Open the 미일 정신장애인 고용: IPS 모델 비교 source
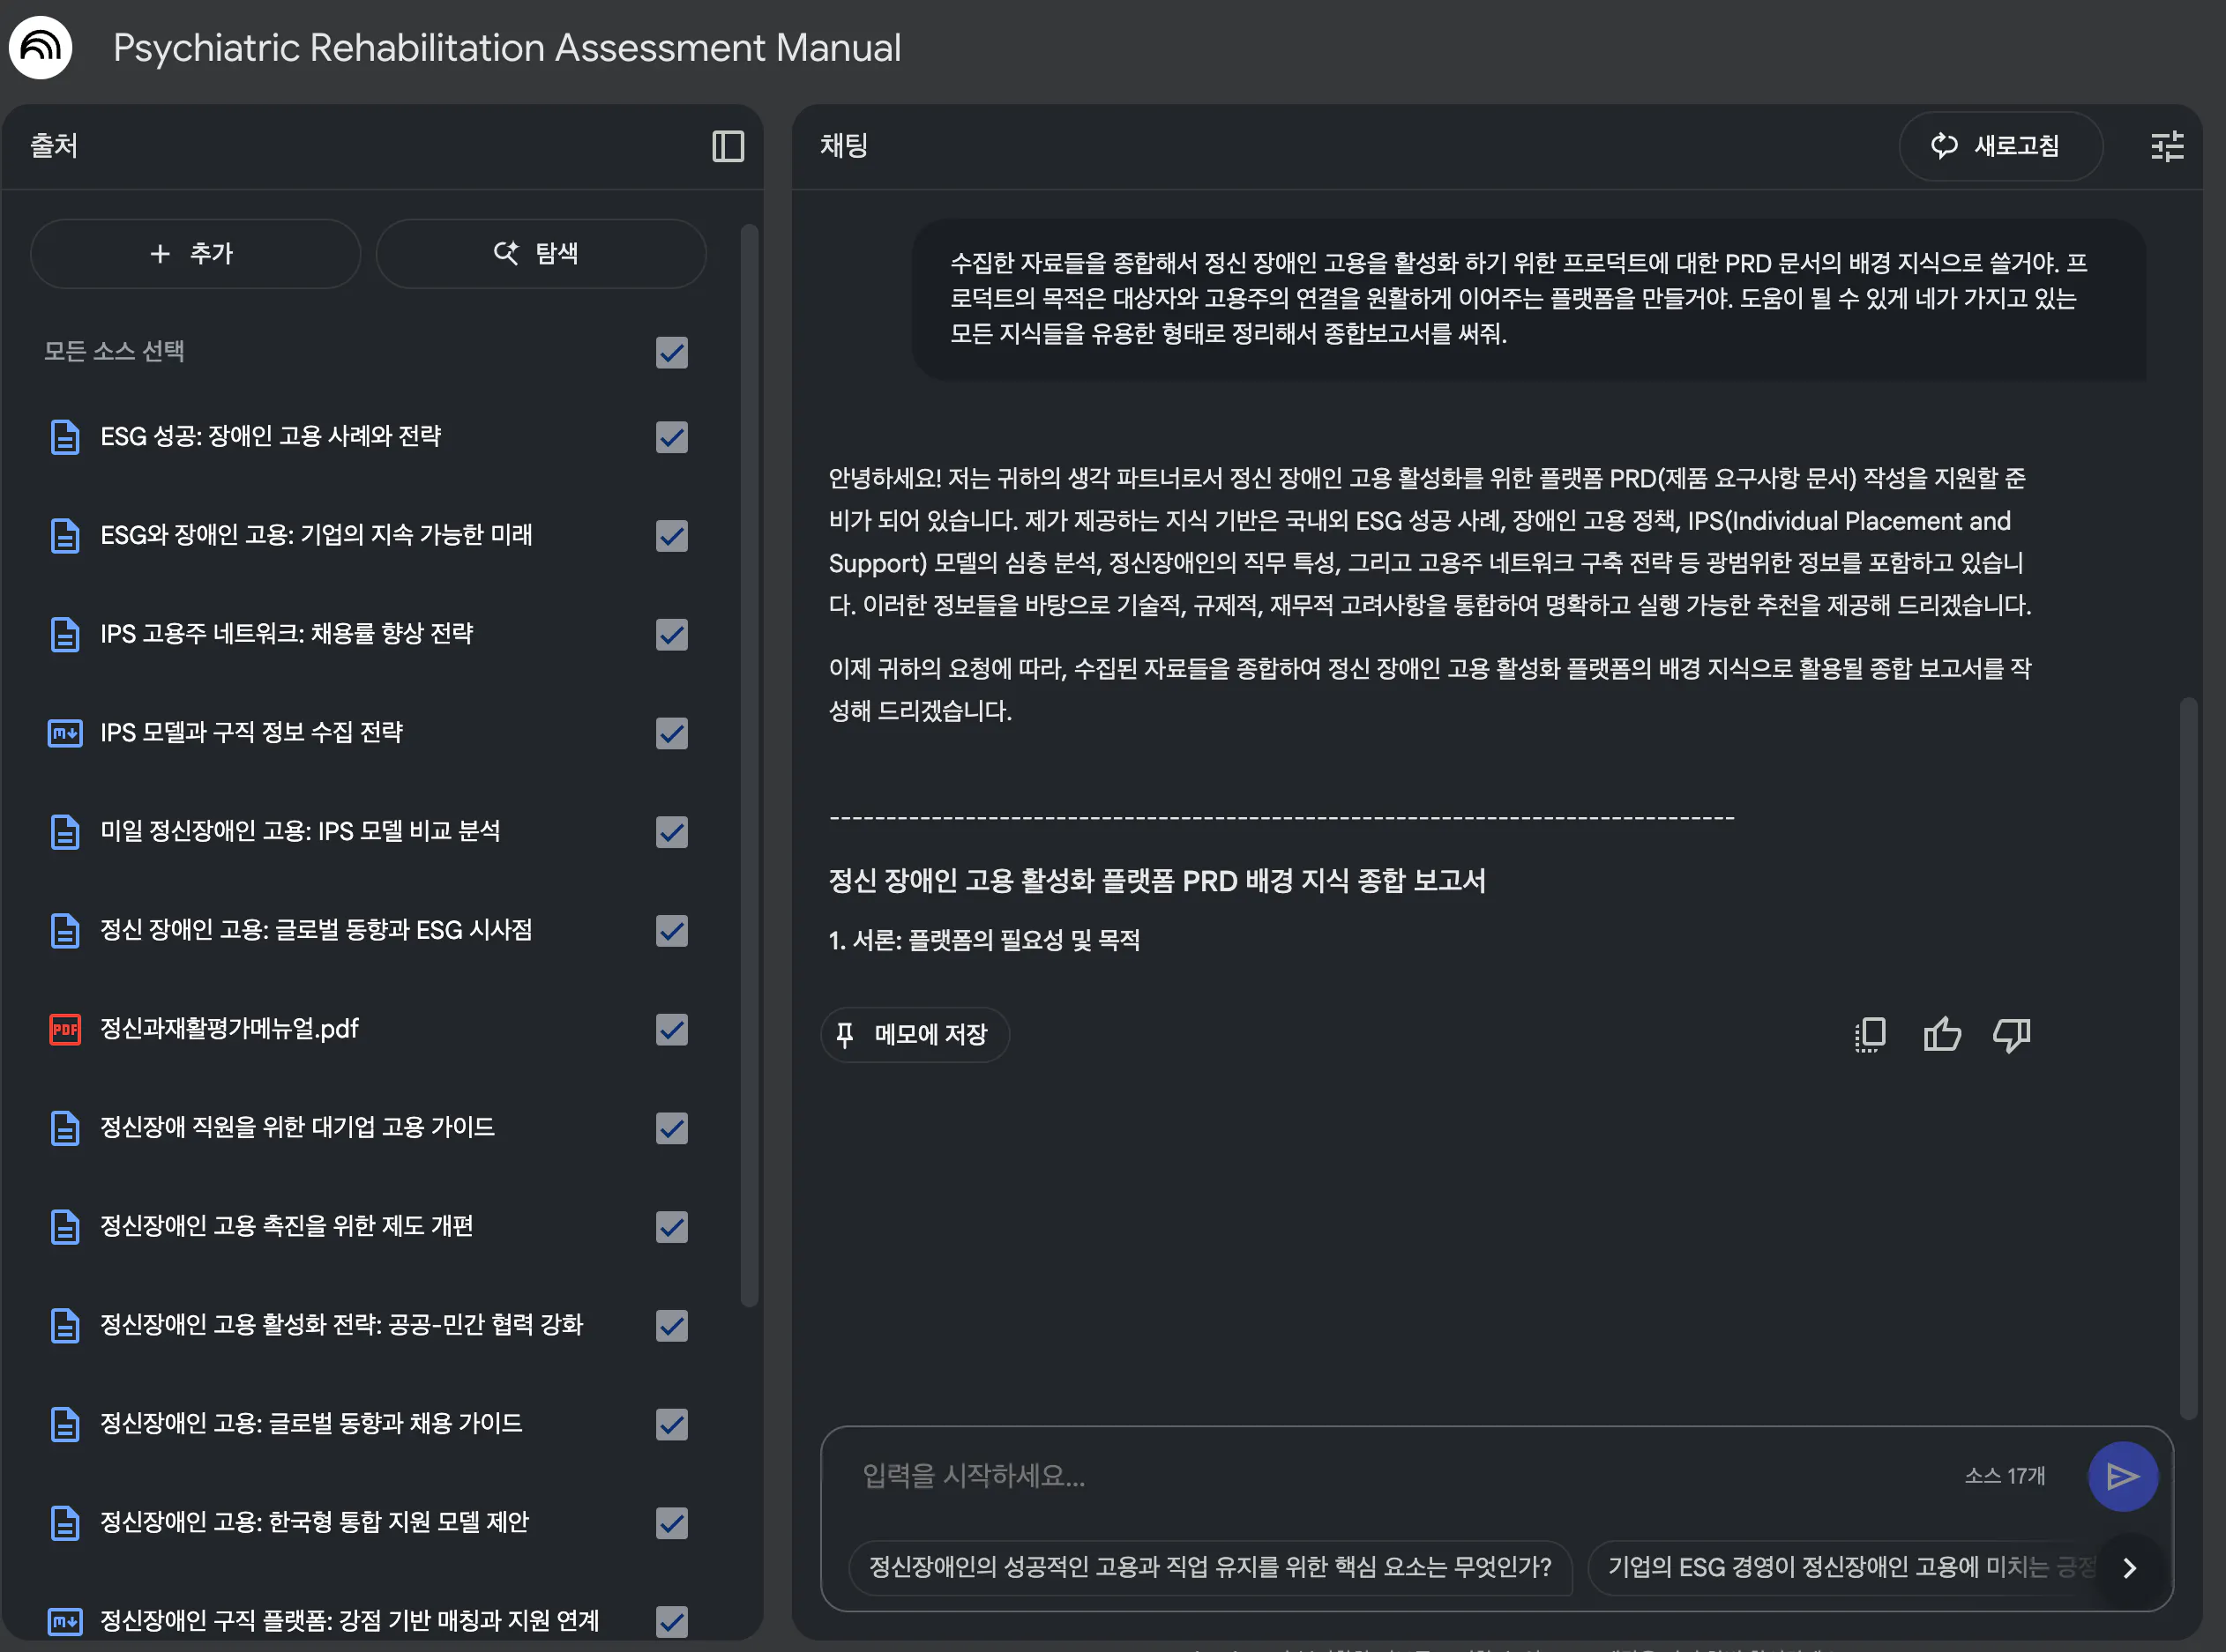This screenshot has width=2226, height=1652. coord(299,831)
